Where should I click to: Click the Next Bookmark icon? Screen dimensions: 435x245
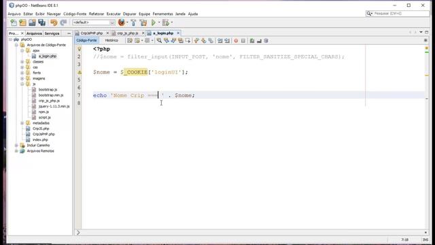(x=204, y=41)
